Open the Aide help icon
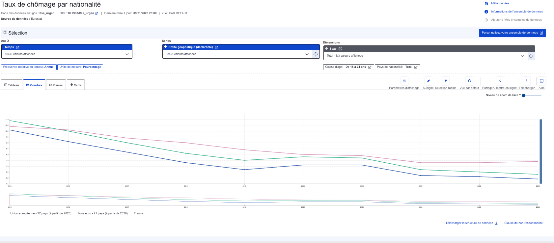Viewport: 554px width, 243px height. tap(541, 81)
